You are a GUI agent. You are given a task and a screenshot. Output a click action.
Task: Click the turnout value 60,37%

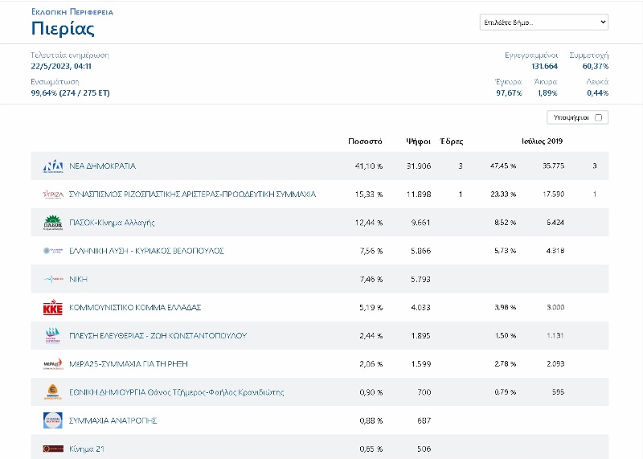pos(596,67)
